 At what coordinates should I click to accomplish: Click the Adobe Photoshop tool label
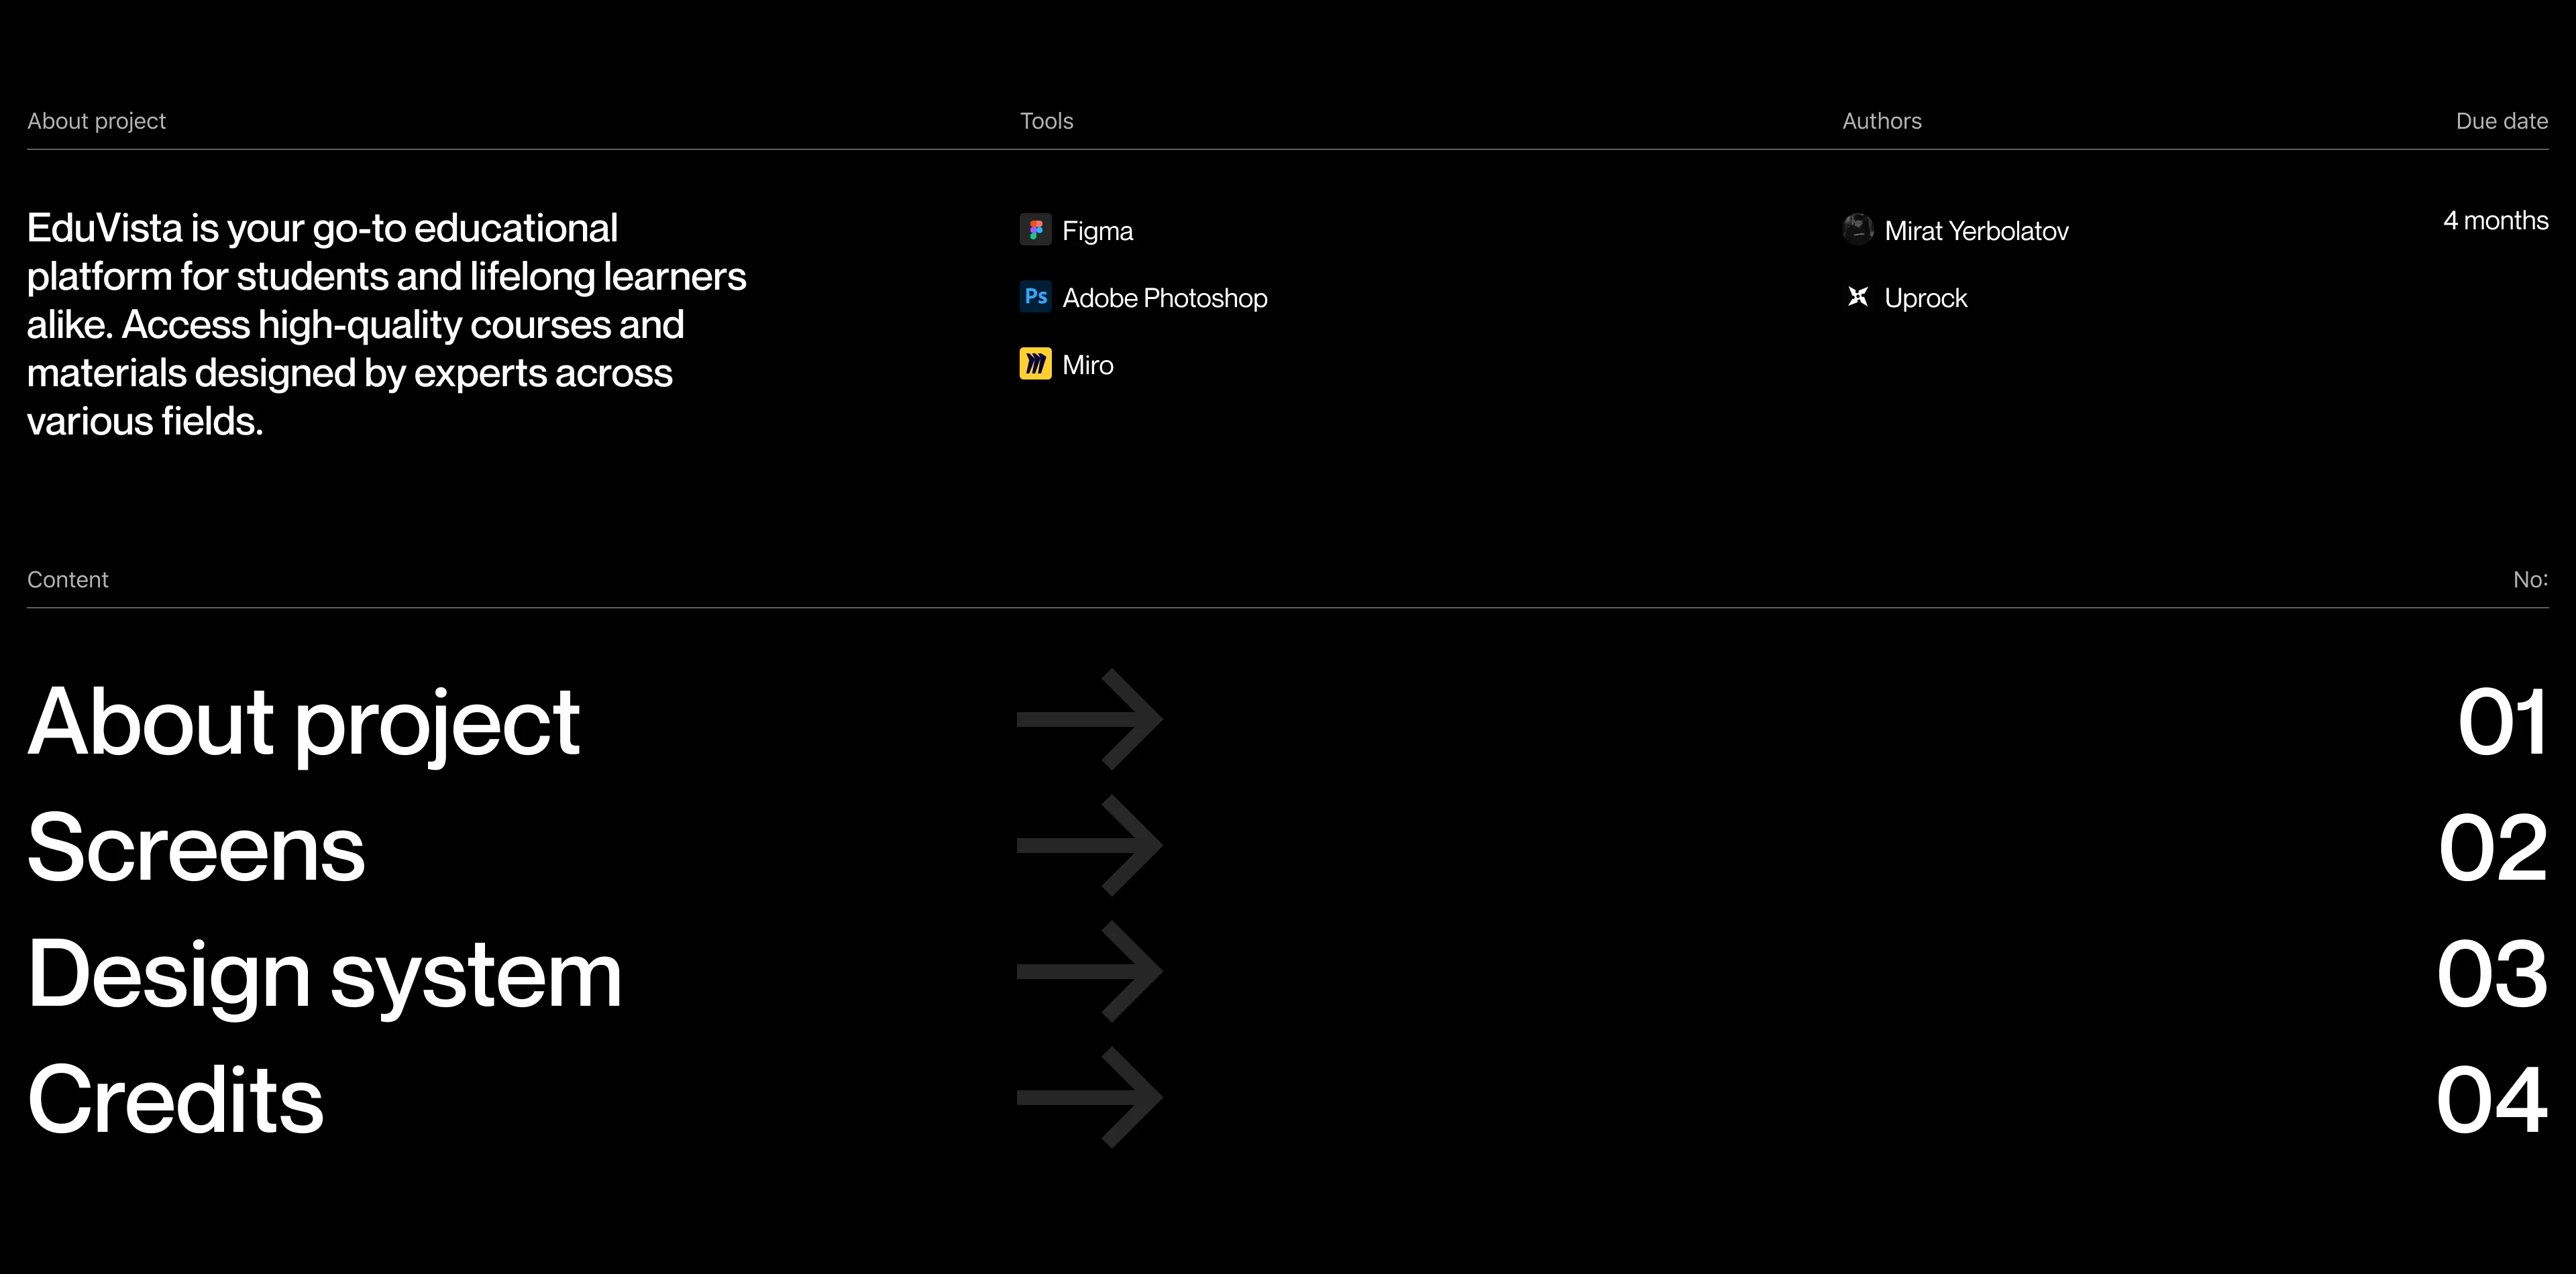[x=1164, y=298]
